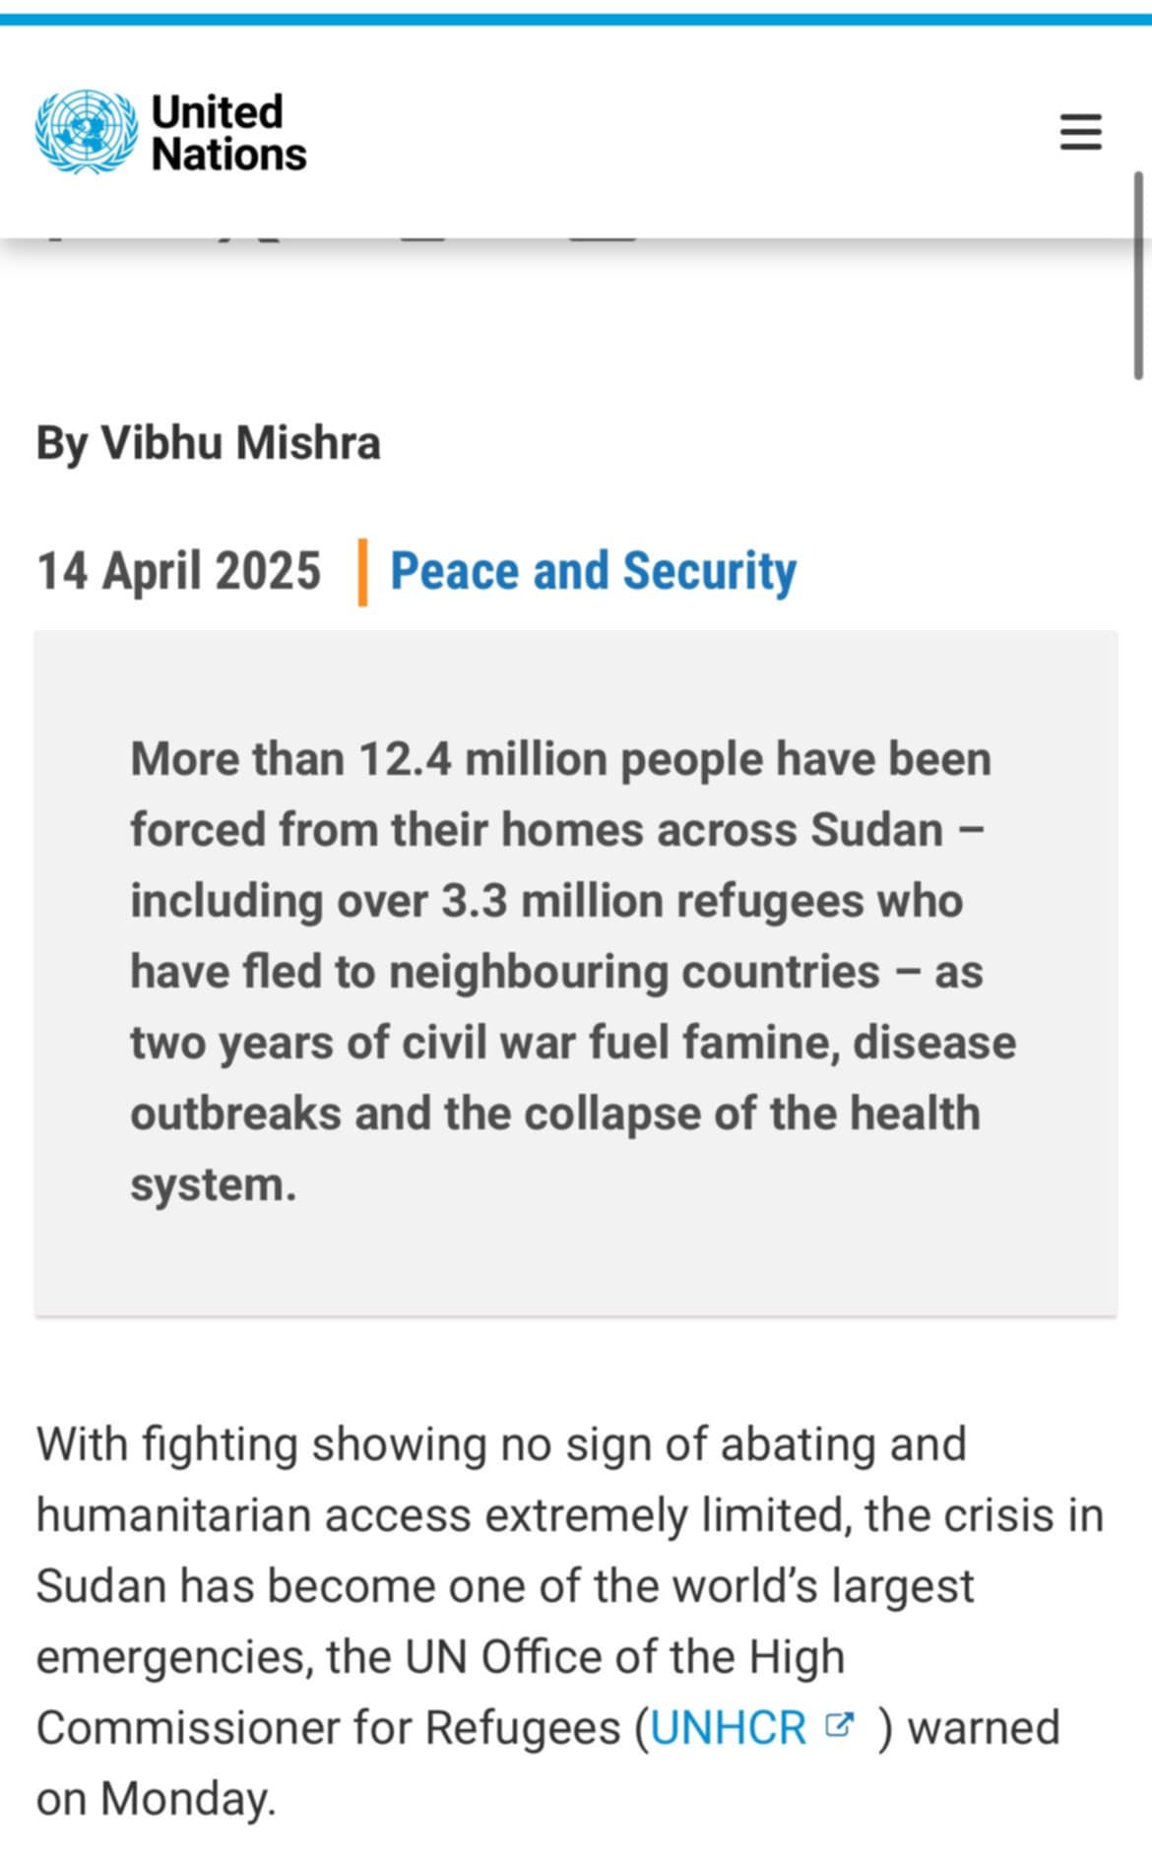Click the publication date 14 April 2025
Image resolution: width=1152 pixels, height=1856 pixels.
click(179, 571)
